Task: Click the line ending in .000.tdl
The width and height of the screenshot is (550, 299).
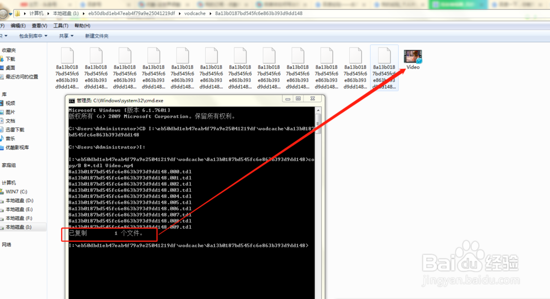Action: click(130, 171)
